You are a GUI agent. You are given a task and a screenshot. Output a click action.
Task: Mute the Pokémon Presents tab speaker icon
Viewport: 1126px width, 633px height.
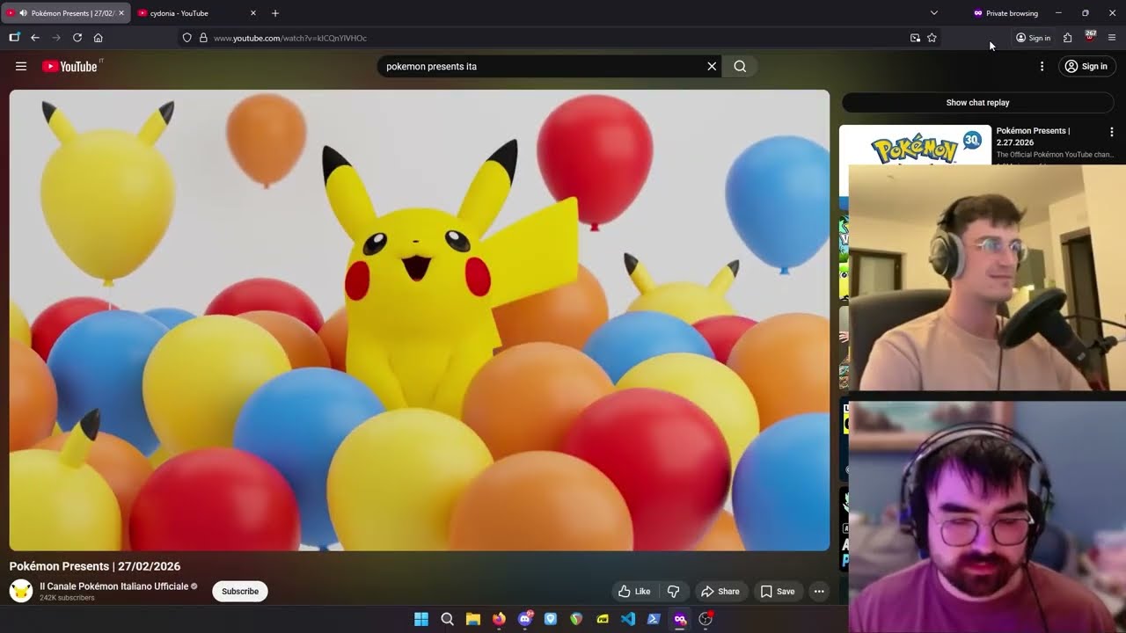(23, 13)
